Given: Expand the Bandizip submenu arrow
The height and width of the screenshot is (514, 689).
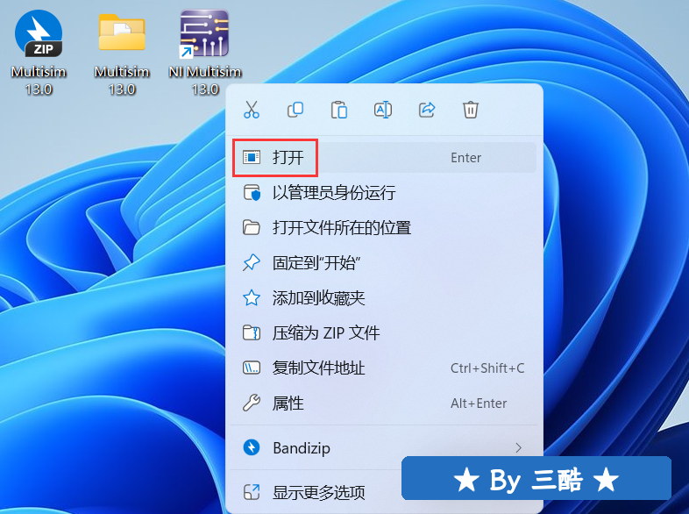Looking at the screenshot, I should point(519,448).
